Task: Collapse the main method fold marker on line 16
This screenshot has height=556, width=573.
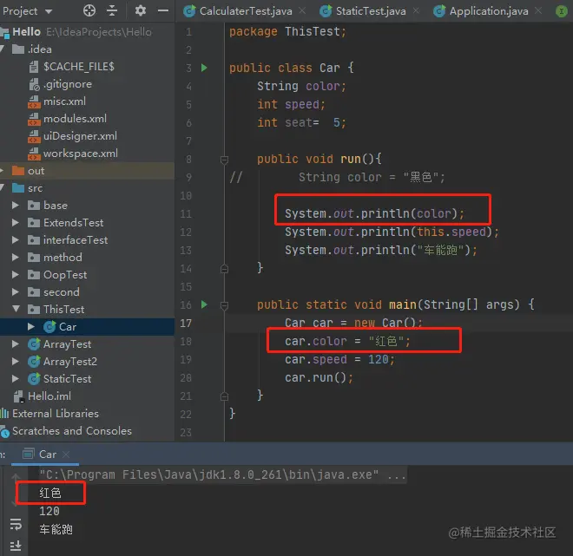Action: point(224,305)
